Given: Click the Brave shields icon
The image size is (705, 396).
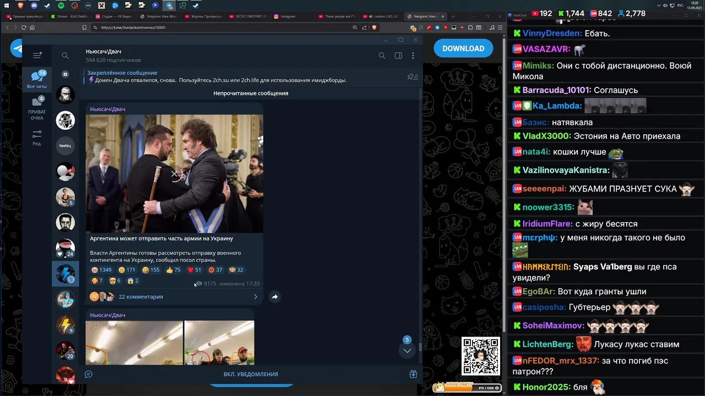Looking at the screenshot, I should tap(375, 28).
